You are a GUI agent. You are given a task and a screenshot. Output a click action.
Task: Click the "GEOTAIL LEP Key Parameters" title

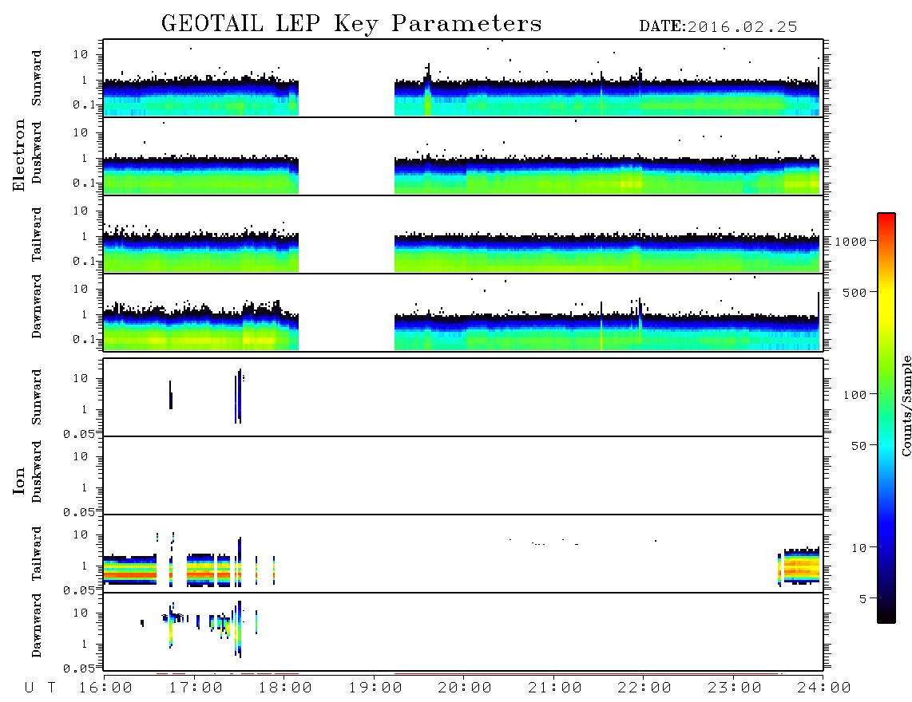point(351,24)
